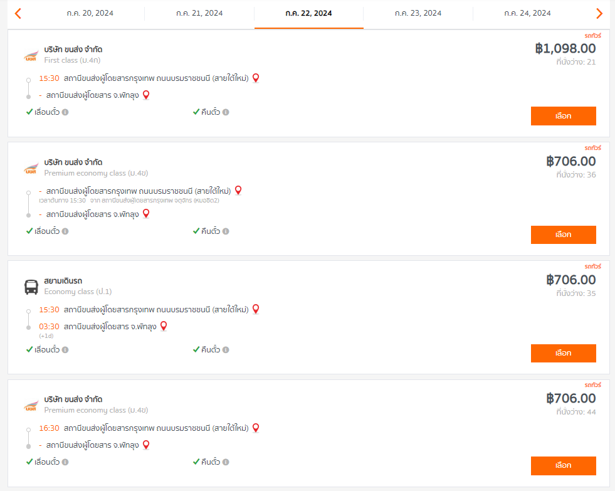Select the ก.ค. 20, 2024 date tab
The width and height of the screenshot is (615, 491).
90,13
